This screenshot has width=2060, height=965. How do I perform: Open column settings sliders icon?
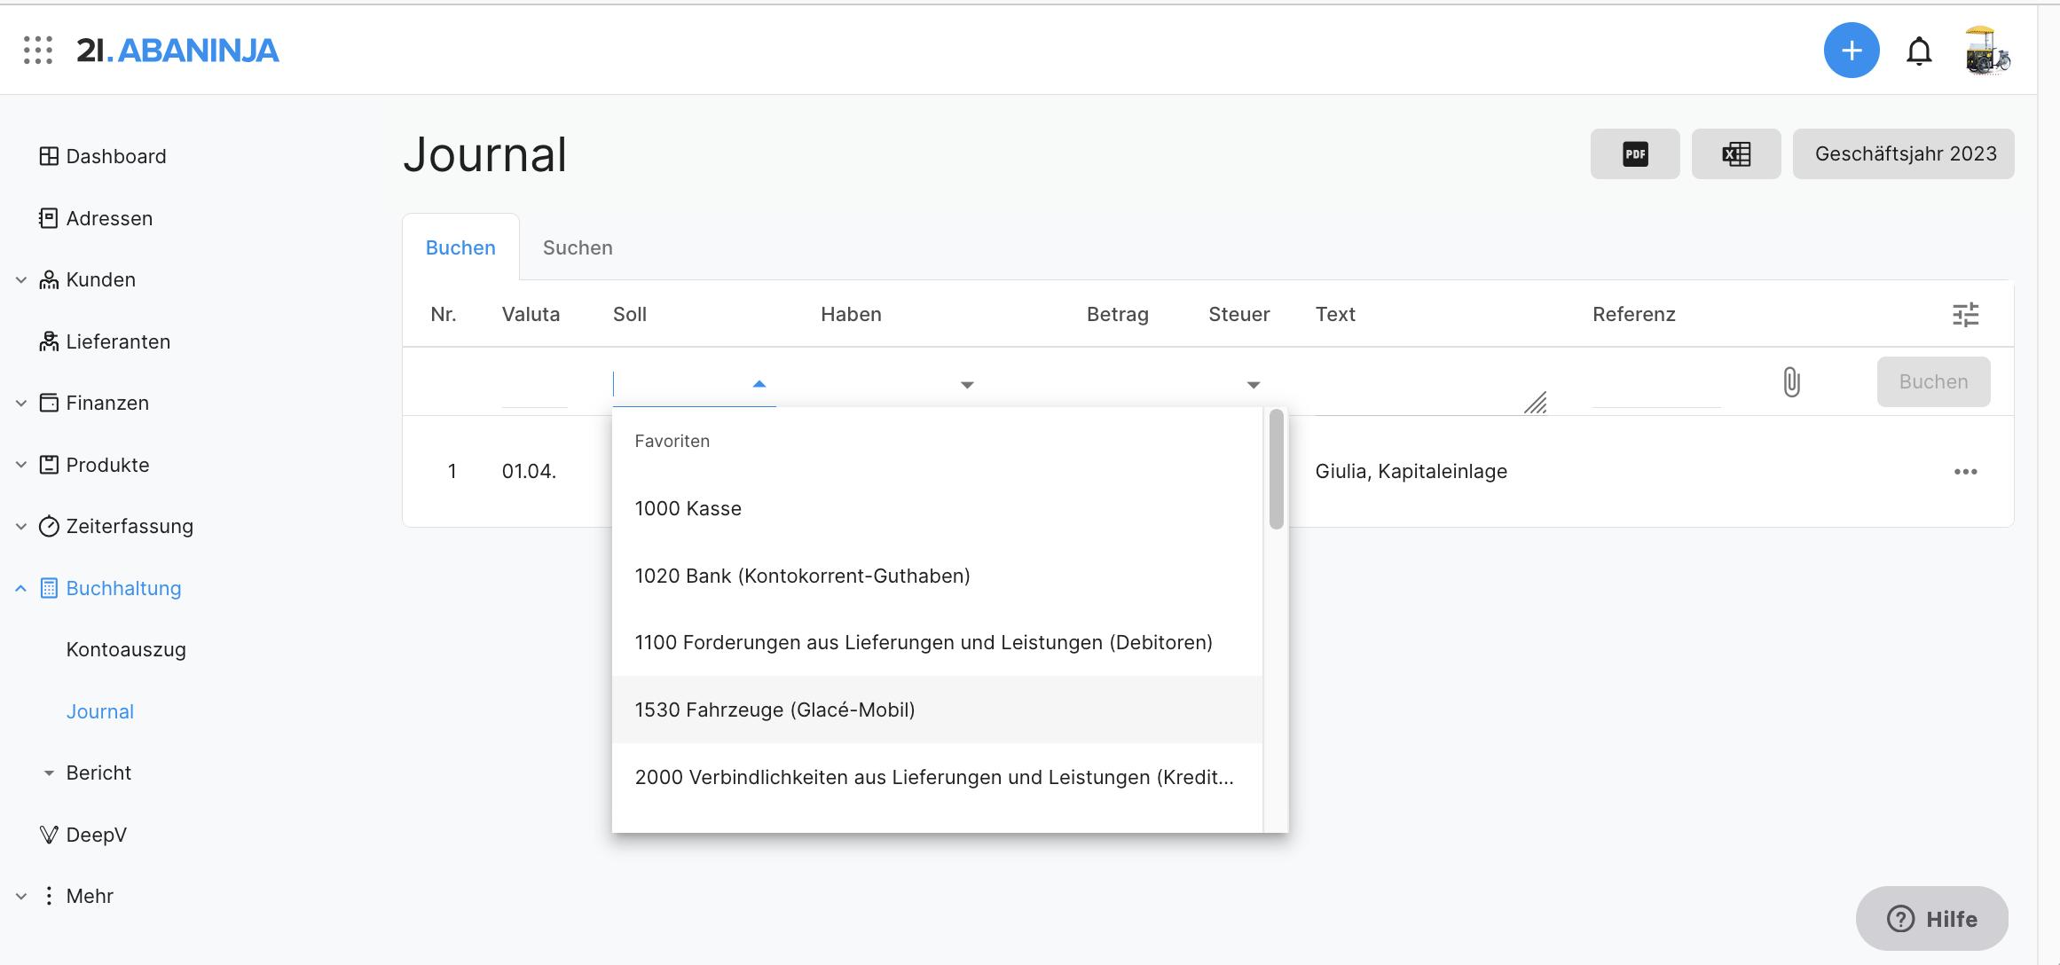tap(1965, 315)
